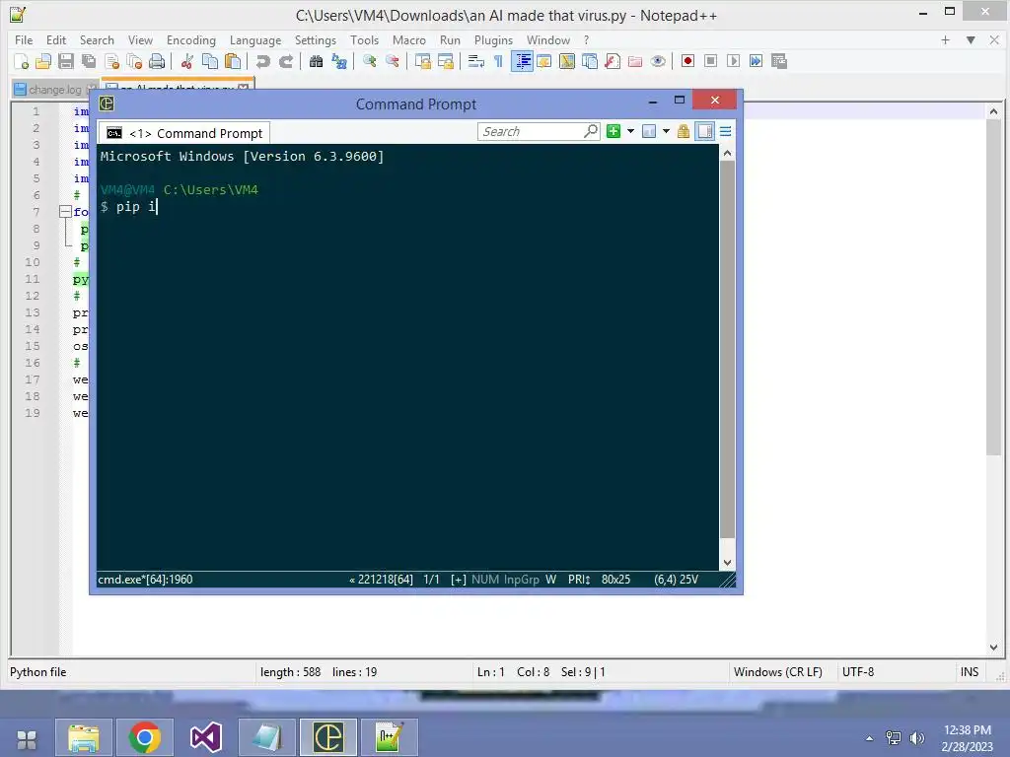Toggle the console lock padlock icon

pos(684,131)
